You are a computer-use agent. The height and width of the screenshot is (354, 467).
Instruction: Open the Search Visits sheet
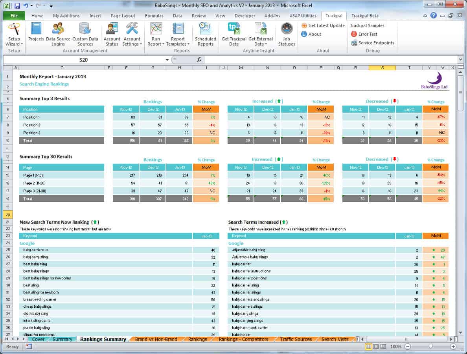(x=335, y=339)
